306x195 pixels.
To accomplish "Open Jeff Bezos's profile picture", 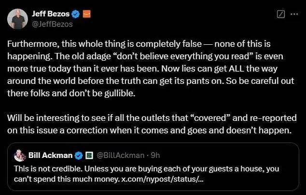I will pyautogui.click(x=16, y=18).
